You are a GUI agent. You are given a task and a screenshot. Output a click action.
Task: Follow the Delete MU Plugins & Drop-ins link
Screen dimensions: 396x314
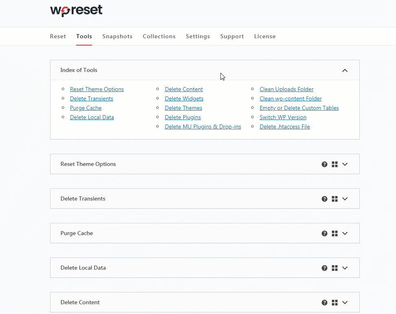(203, 126)
